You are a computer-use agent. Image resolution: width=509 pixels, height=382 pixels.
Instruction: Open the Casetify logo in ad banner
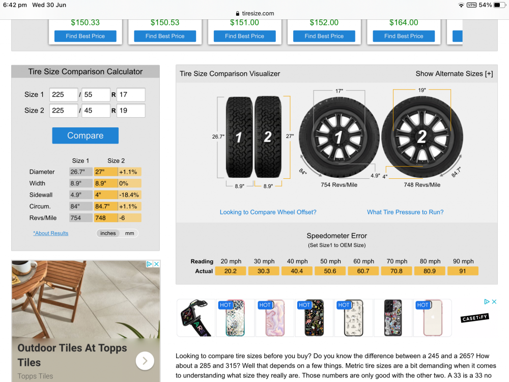point(474,318)
